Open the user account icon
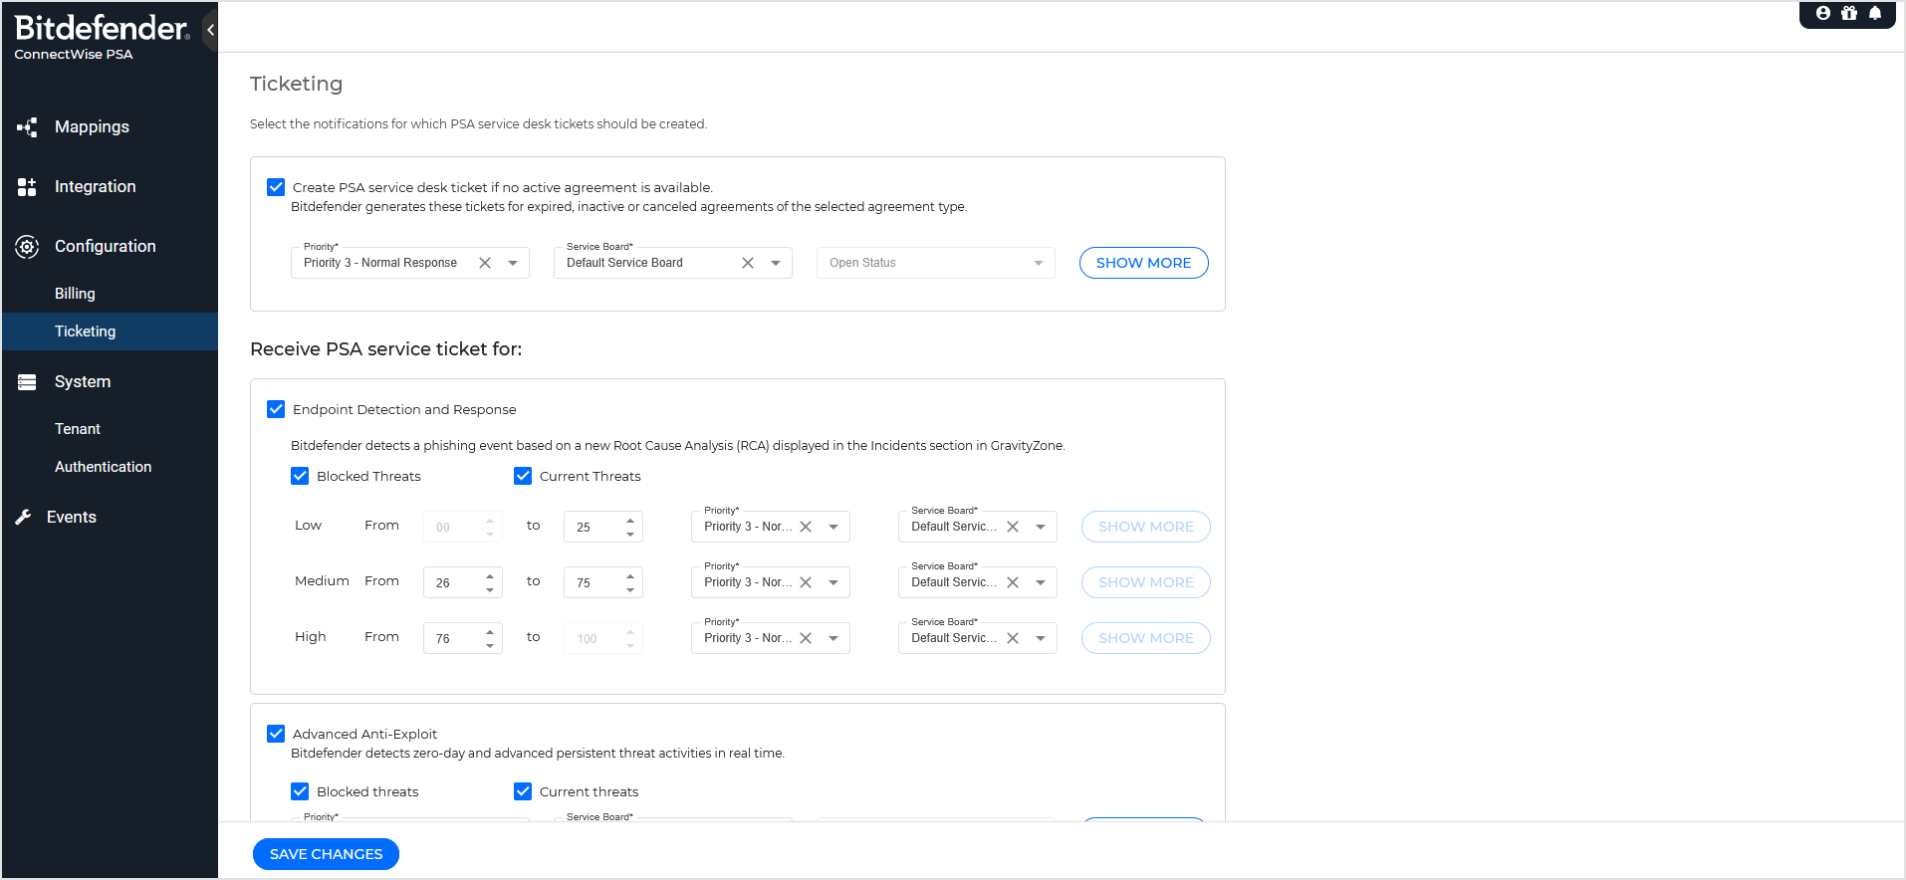1906x880 pixels. coord(1823,13)
